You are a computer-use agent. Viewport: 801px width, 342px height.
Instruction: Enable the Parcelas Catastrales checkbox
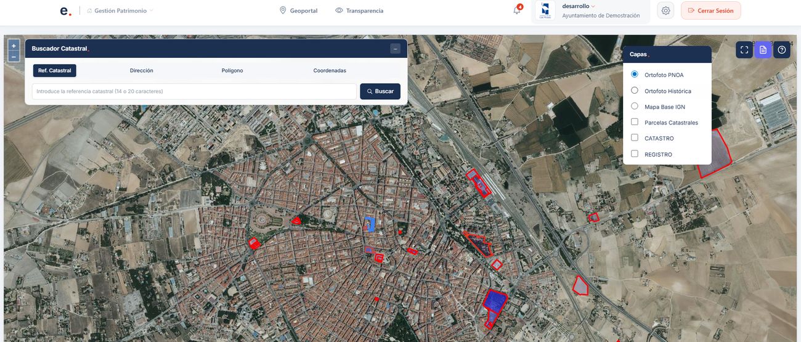[x=635, y=122]
